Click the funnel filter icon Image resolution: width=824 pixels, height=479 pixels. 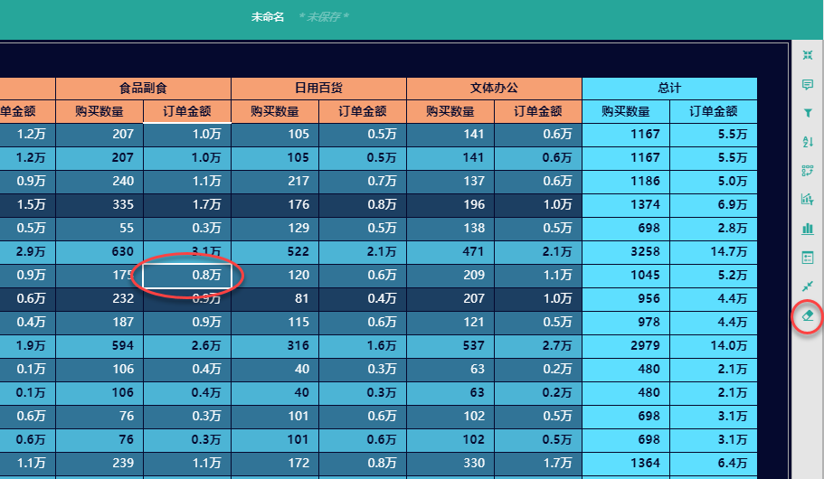click(808, 113)
